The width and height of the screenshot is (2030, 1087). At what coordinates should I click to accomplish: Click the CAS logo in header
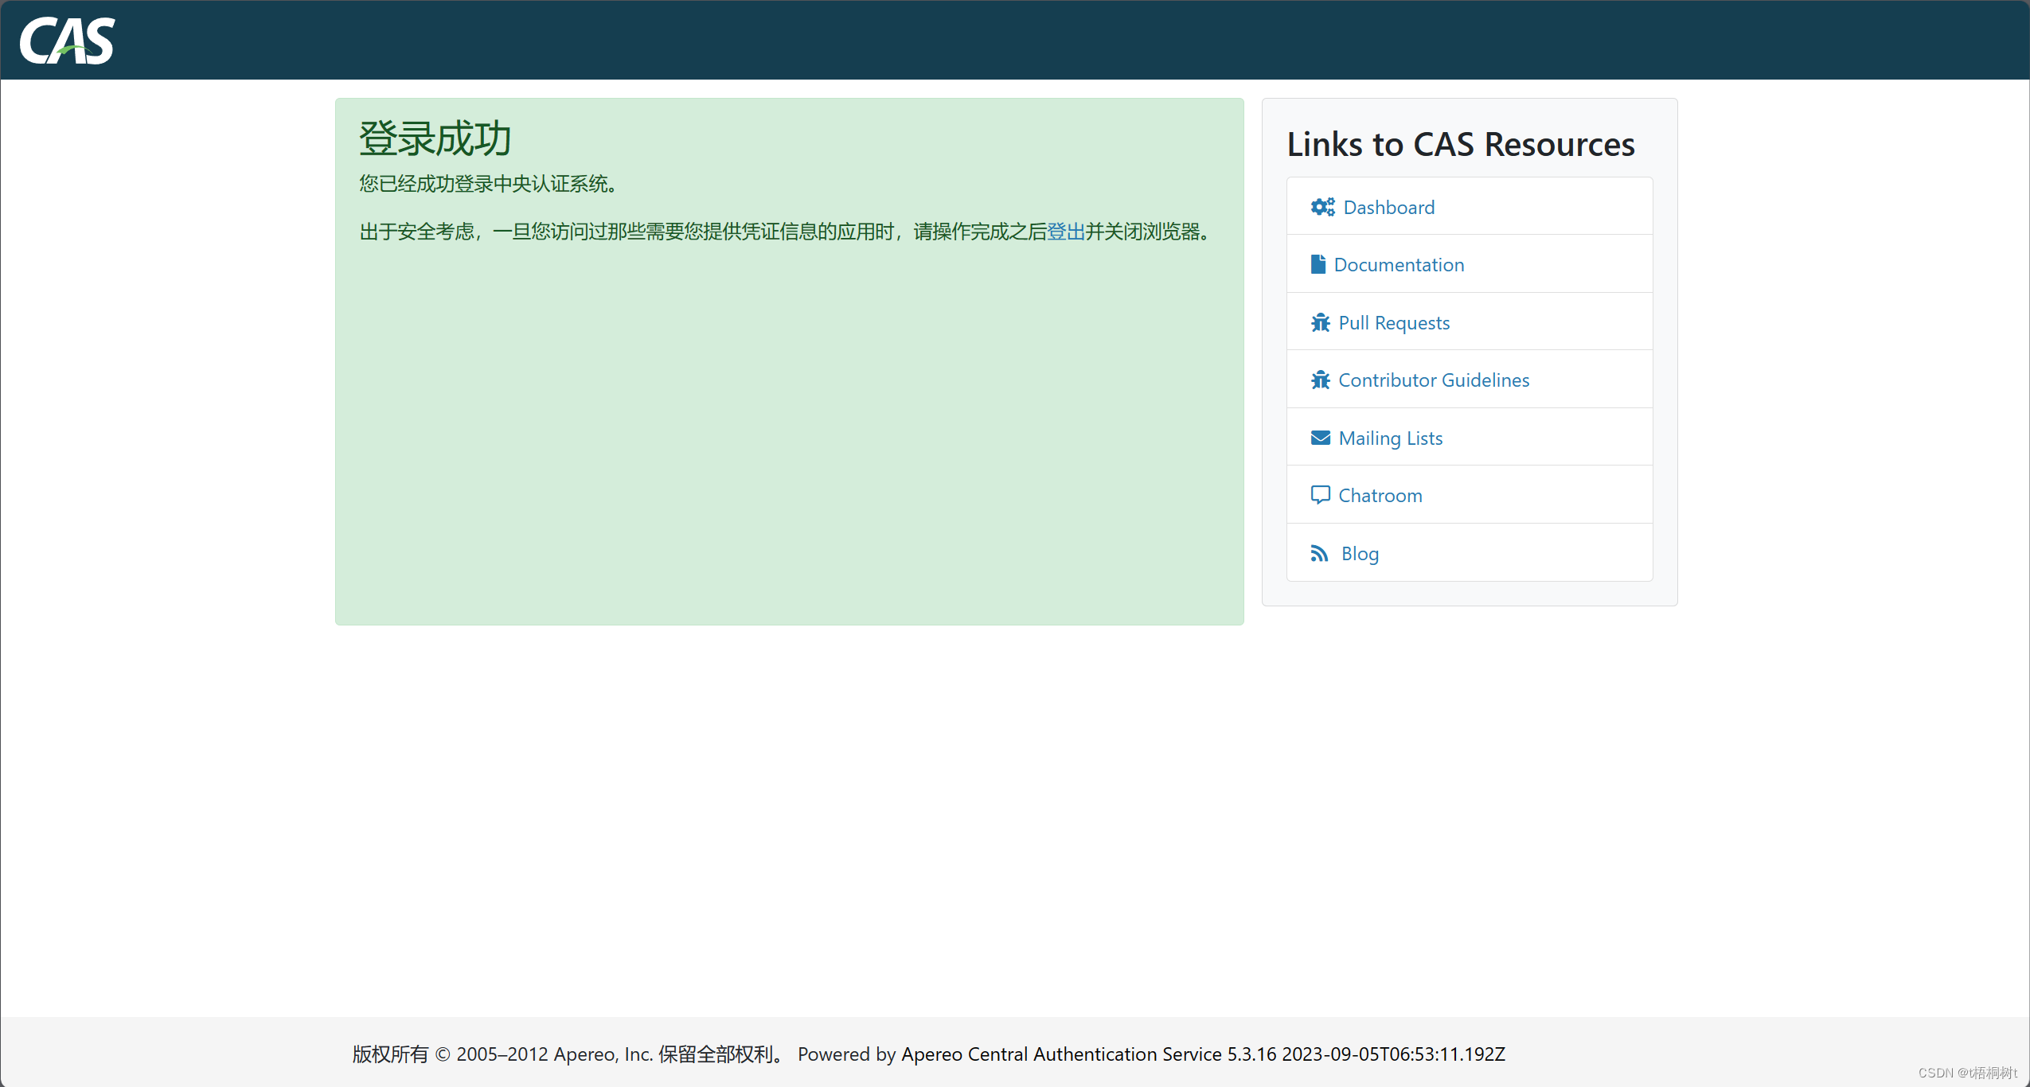coord(67,41)
